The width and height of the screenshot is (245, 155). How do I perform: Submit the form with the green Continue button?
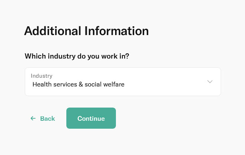pos(91,118)
